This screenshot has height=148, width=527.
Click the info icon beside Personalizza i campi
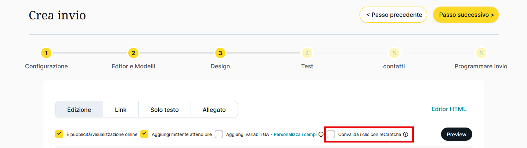tap(321, 134)
